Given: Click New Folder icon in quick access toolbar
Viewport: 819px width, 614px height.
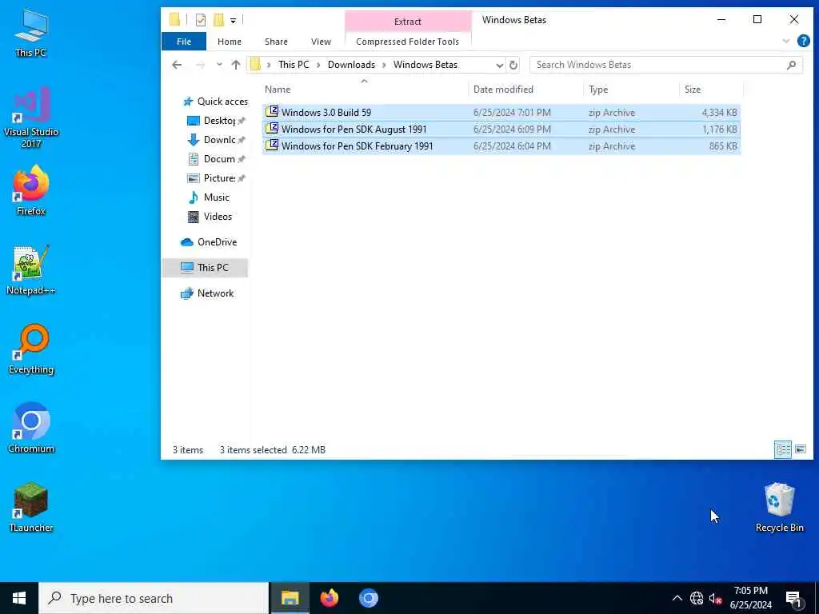Looking at the screenshot, I should tap(219, 20).
